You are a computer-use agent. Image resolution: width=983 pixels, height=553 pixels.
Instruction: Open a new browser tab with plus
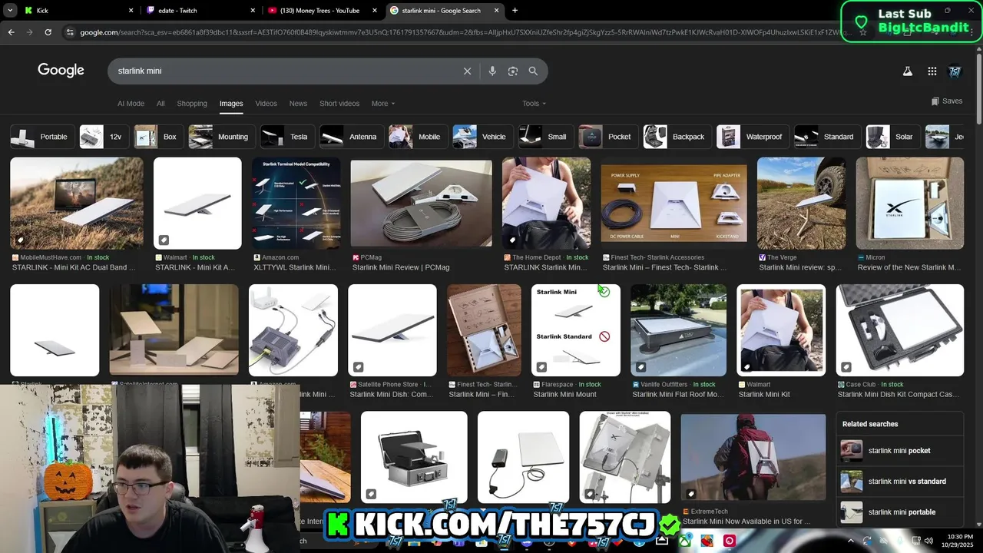click(515, 10)
